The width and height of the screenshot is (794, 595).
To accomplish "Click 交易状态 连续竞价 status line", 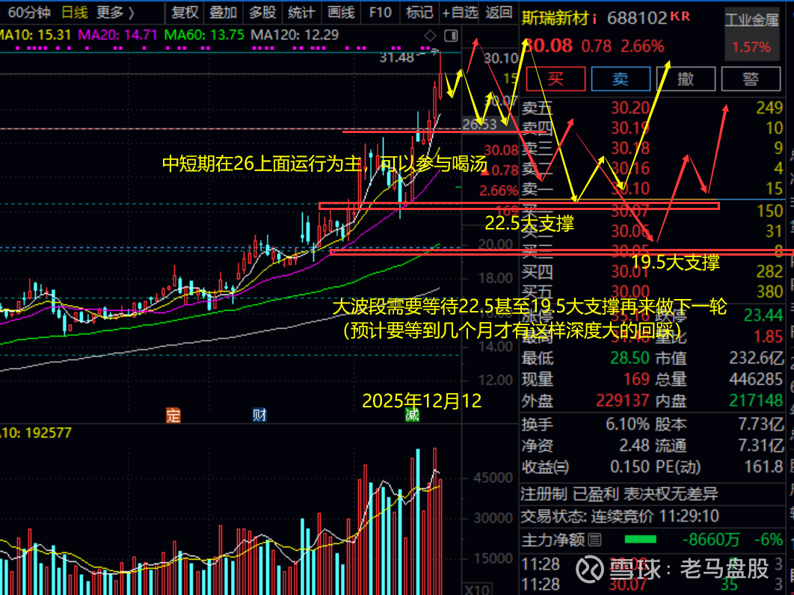I will point(621,517).
